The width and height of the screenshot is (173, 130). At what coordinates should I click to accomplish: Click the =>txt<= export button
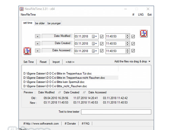70,62
